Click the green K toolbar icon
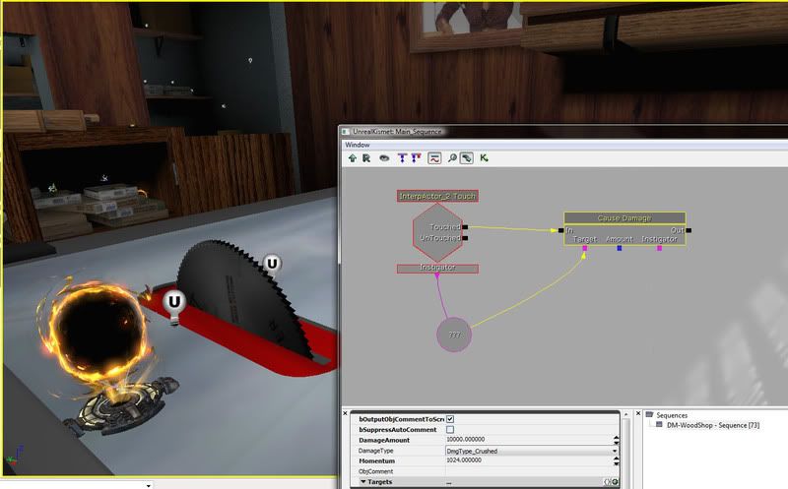The image size is (788, 489). click(x=484, y=158)
